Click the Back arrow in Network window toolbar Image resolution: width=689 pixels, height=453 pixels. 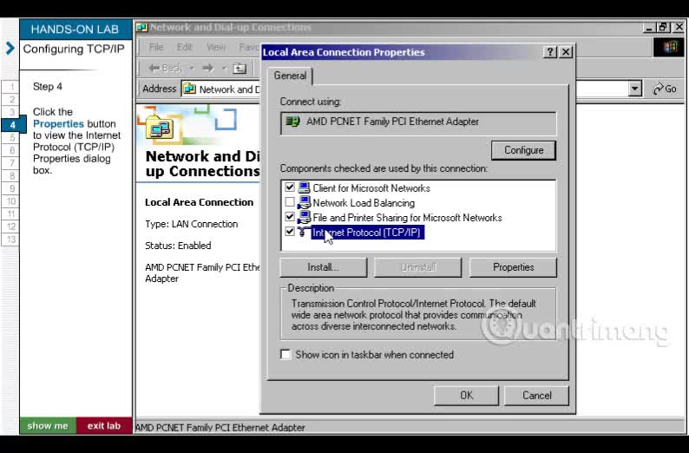coord(165,68)
